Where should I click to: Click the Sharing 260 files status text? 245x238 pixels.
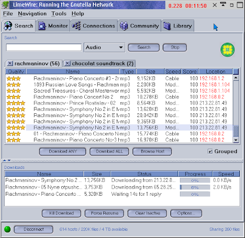pyautogui.click(x=224, y=229)
